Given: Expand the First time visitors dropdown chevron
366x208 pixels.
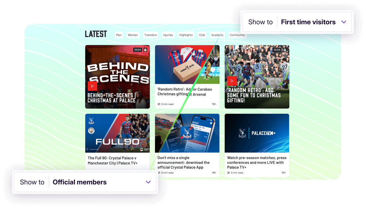Looking at the screenshot, I should coord(344,22).
